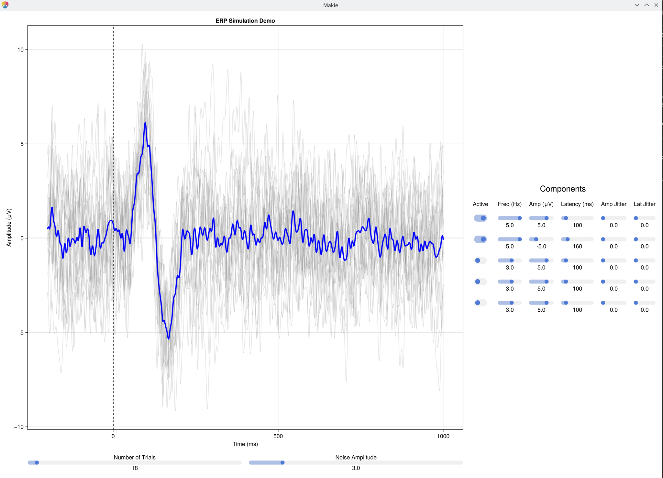The width and height of the screenshot is (663, 478).
Task: Adjust the first component's Lat Jitter slider
Action: (635, 218)
